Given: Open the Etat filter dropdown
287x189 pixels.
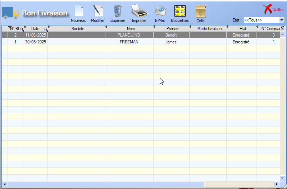Looking at the screenshot, I should 282,20.
